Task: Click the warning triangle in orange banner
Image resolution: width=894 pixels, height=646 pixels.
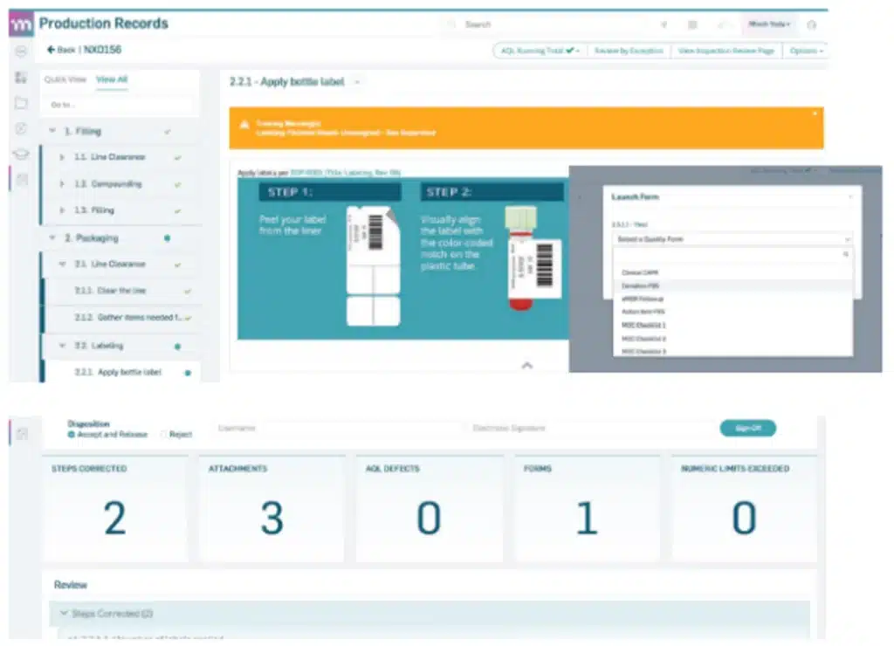Action: click(244, 125)
